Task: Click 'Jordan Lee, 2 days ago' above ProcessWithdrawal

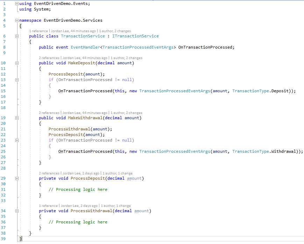Action: [x=79, y=206]
